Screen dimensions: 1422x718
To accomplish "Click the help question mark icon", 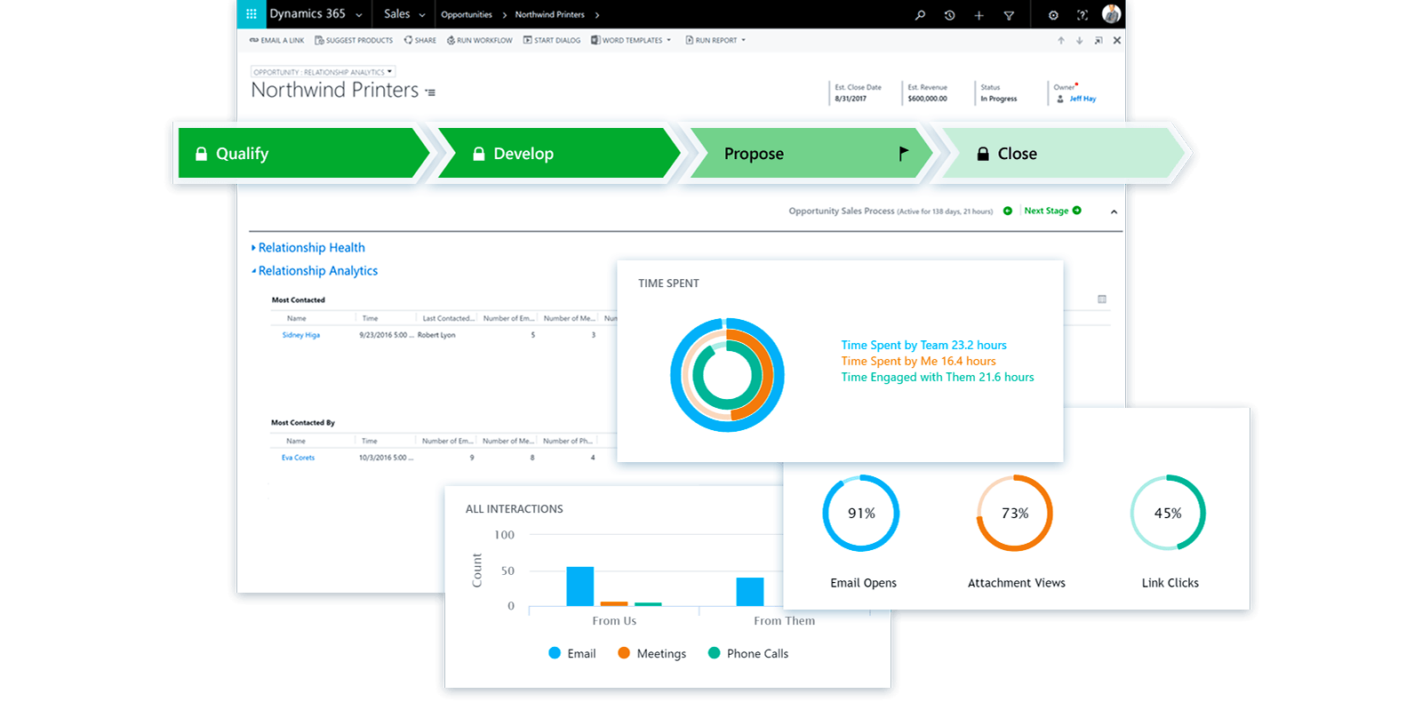I will pyautogui.click(x=1082, y=15).
